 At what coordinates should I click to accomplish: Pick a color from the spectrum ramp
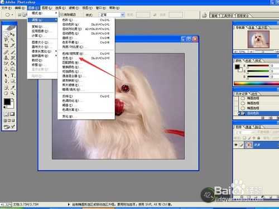256,84
